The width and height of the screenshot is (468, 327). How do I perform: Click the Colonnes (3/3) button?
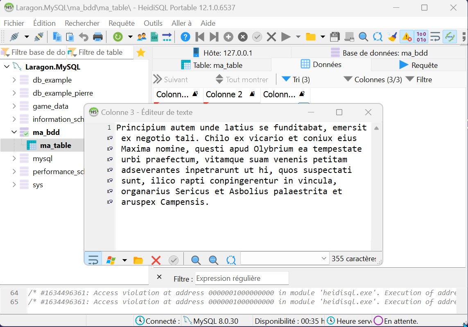pyautogui.click(x=373, y=80)
